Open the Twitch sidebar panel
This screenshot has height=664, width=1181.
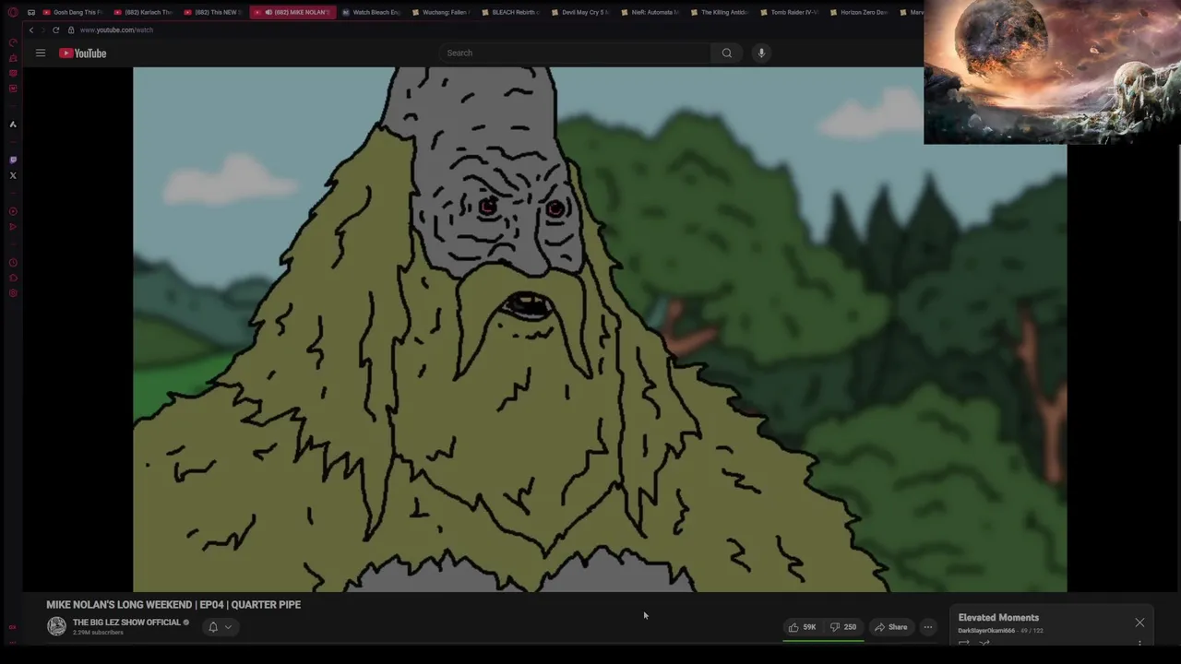(x=13, y=160)
